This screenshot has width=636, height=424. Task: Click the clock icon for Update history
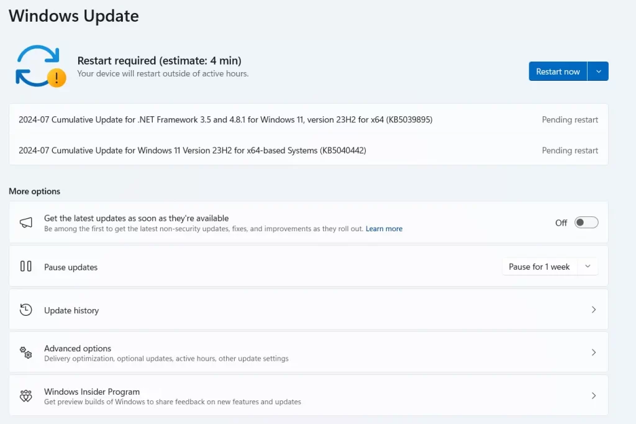tap(26, 310)
